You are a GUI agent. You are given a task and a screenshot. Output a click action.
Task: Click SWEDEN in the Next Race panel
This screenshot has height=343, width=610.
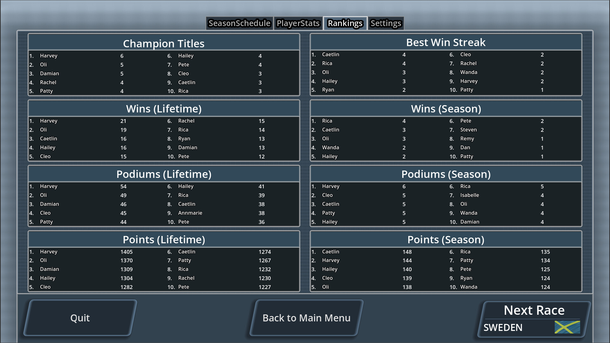[x=503, y=327]
